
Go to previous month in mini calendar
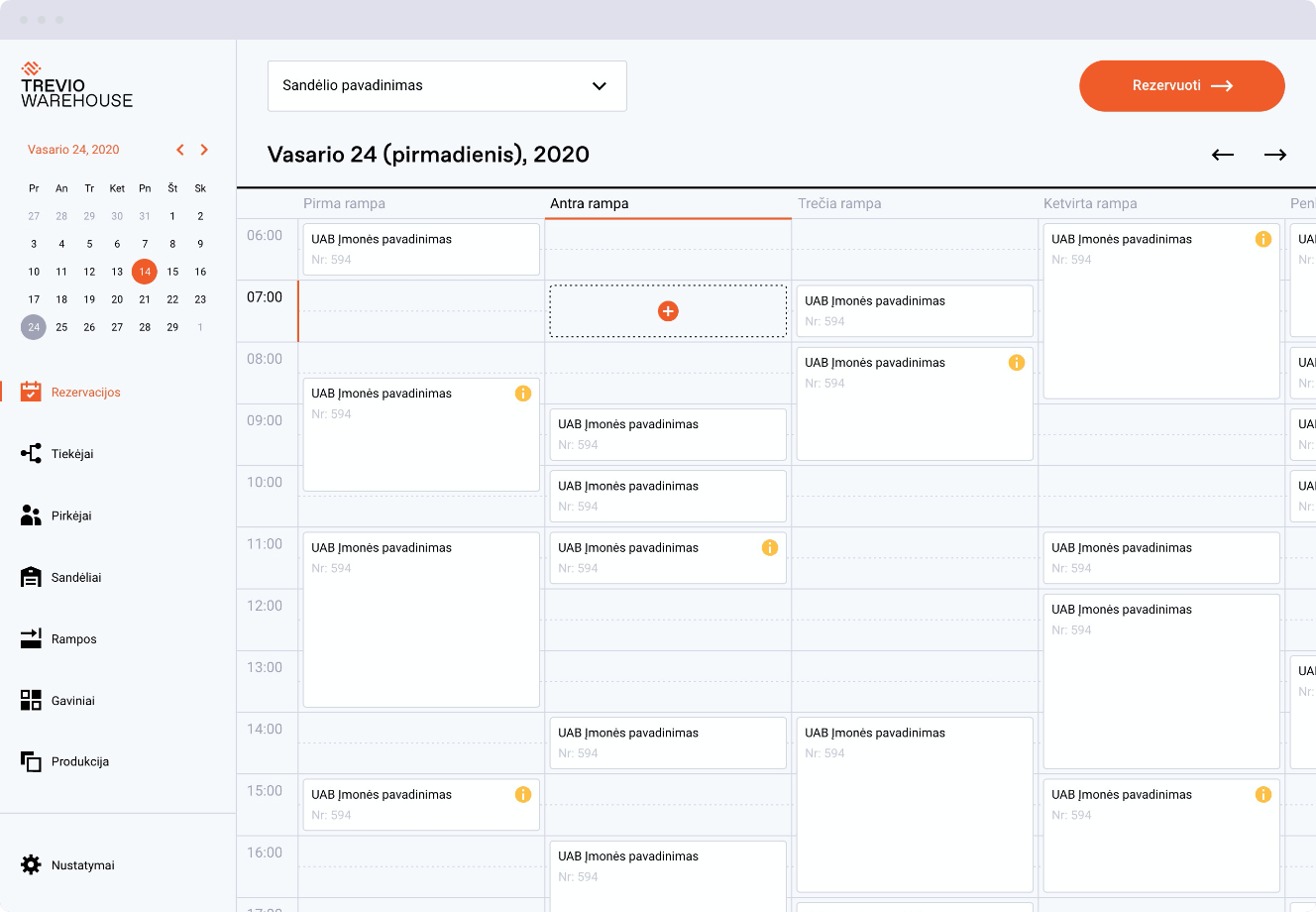[180, 150]
